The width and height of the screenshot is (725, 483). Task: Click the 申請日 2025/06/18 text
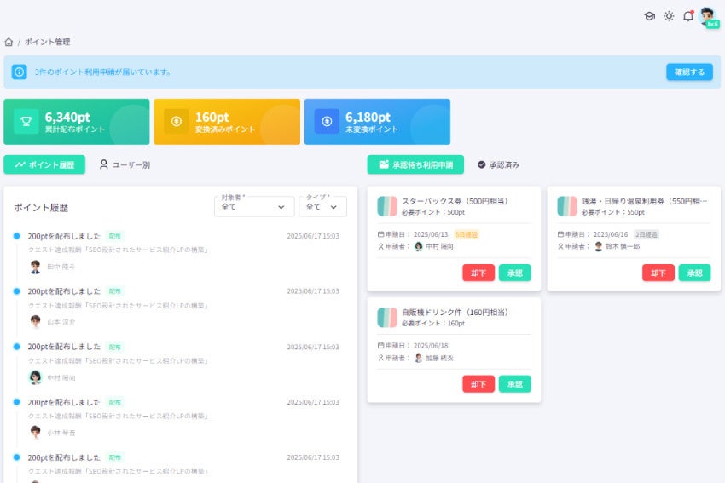413,346
